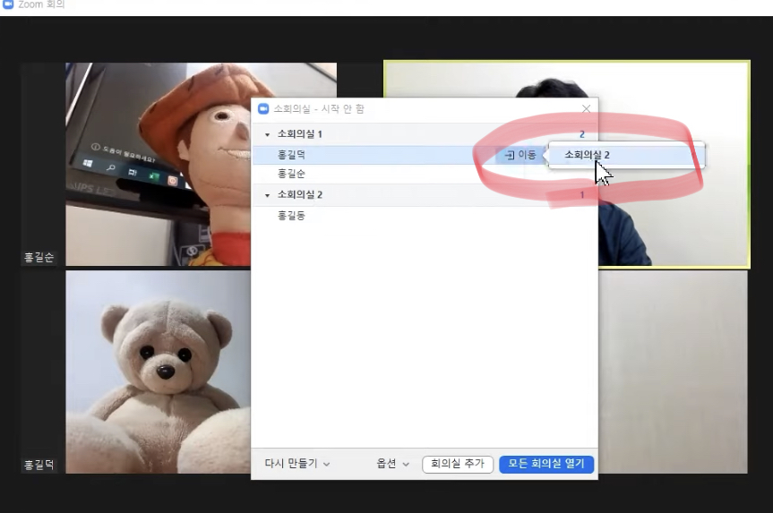Click the 회의실 추가 button
The height and width of the screenshot is (513, 773).
tap(458, 464)
